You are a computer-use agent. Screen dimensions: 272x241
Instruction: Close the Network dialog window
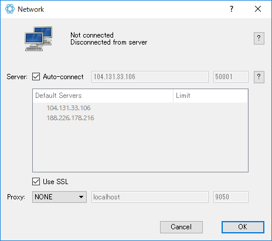(258, 9)
